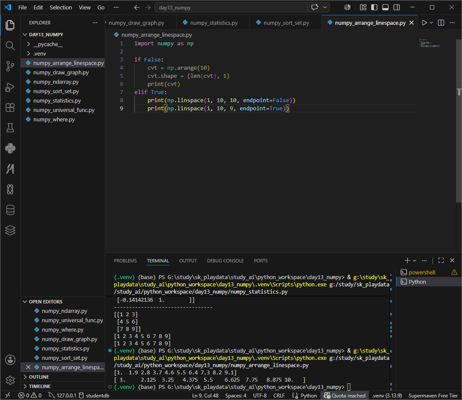Screen dimensions: 462x400
Task: Click the code minimap preview
Action: point(429,43)
